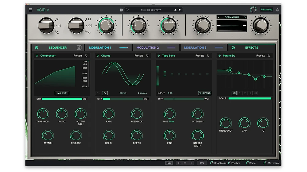The width and height of the screenshot is (307, 172).
Task: Open the Chorus Presets menu
Action: (139, 56)
